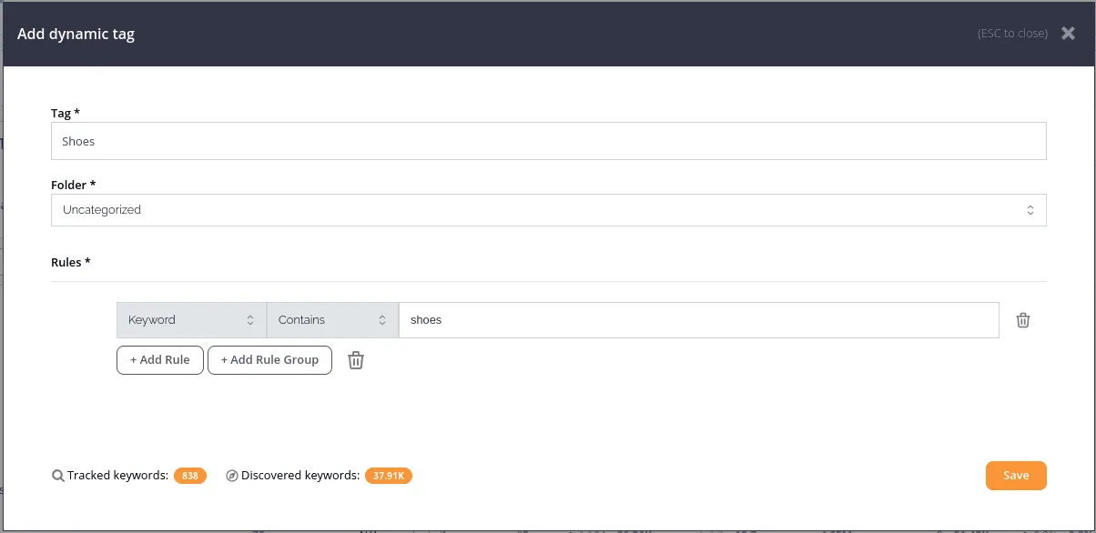
Task: Click the 'Tracked keywords:' label
Action: (x=117, y=476)
